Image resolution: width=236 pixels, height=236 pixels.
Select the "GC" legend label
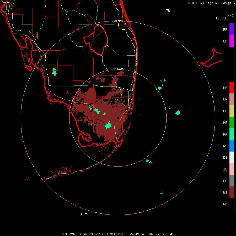(x=225, y=181)
